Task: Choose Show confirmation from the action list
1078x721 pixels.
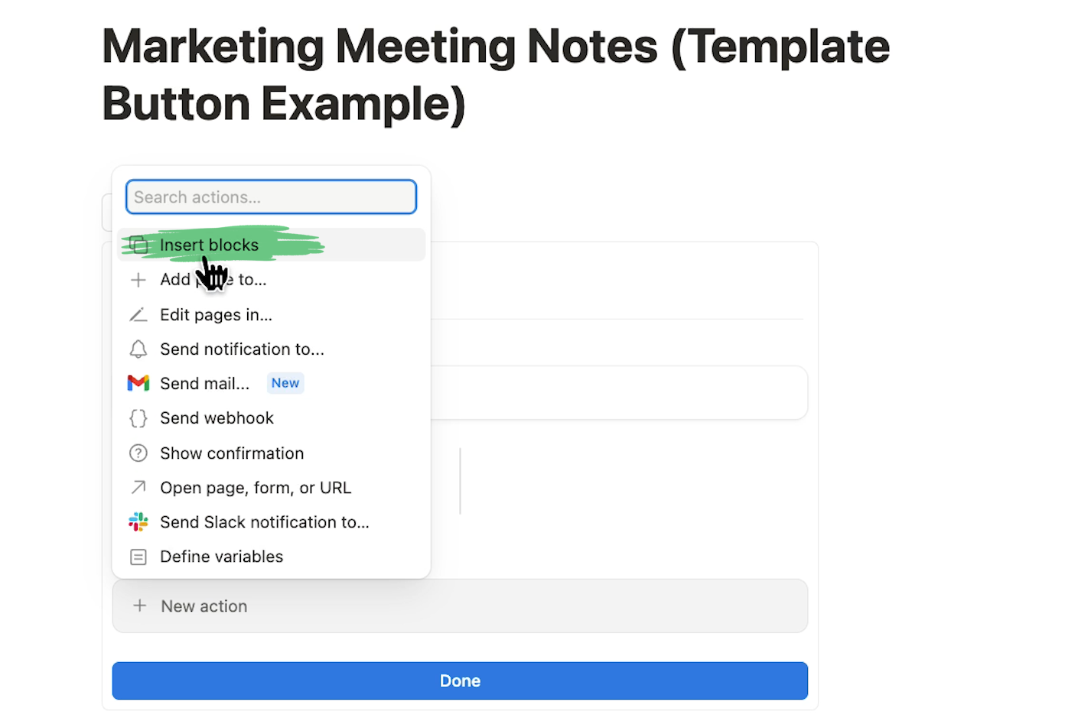Action: click(232, 453)
